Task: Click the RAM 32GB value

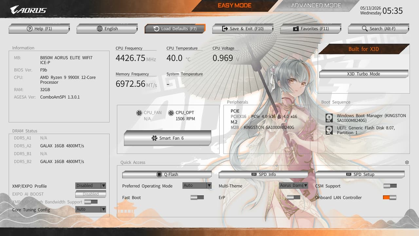Action: [x=45, y=89]
